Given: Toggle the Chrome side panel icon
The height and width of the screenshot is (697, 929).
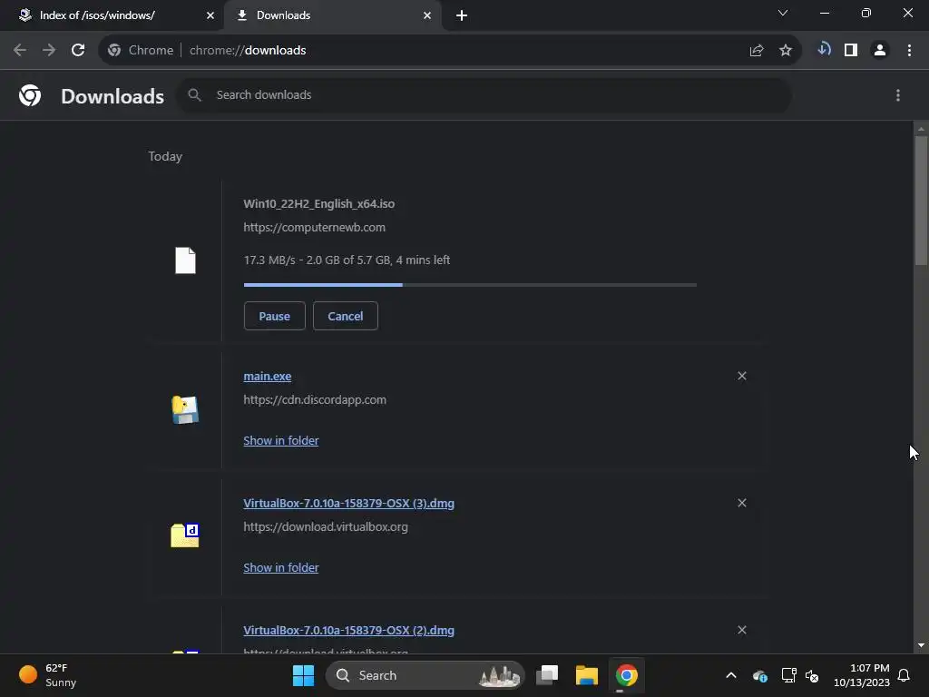Looking at the screenshot, I should click(851, 51).
